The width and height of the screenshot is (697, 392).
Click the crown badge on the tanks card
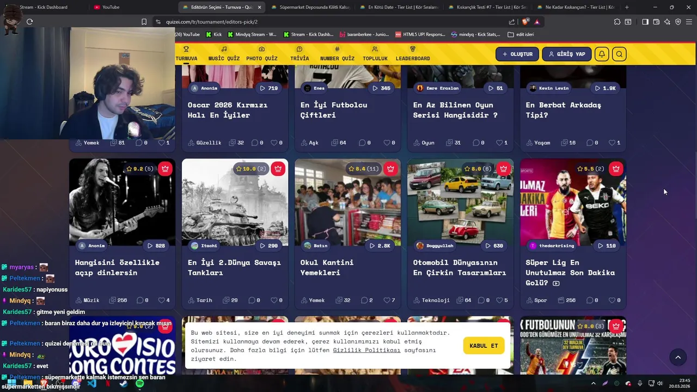[x=278, y=169]
